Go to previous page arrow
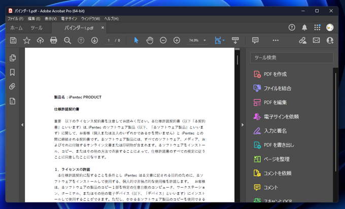The image size is (345, 209). 81,41
